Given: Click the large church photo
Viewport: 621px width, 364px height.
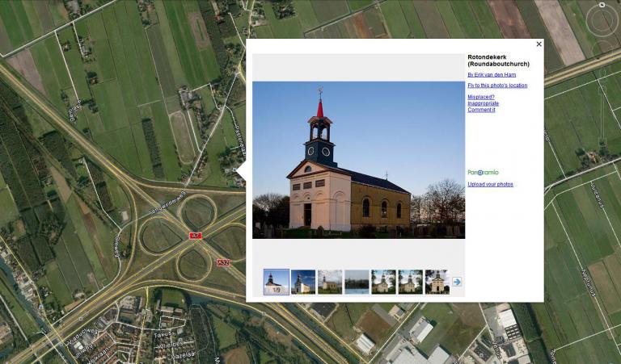Looking at the screenshot, I should pyautogui.click(x=358, y=159).
